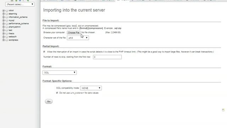Screen dimensions: 227x128
Task: Select the cdcol database name
Action: point(11,10)
